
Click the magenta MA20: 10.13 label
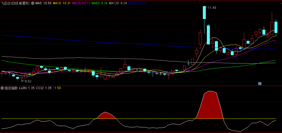click(81, 3)
